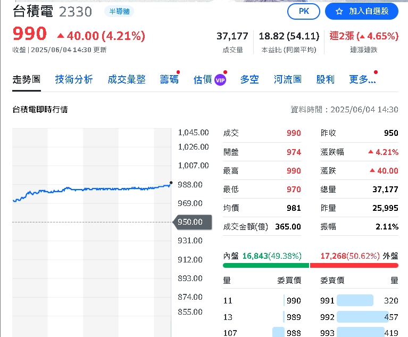The height and width of the screenshot is (337, 408).
Task: Click the 950.00 reference price marker
Action: [192, 222]
